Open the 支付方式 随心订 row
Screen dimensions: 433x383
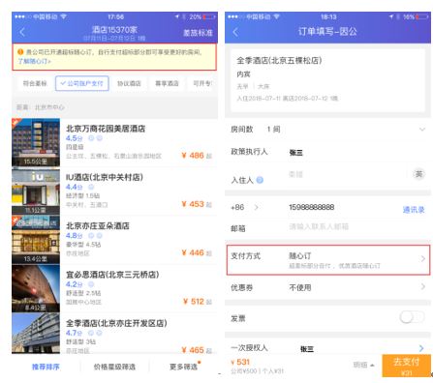(328, 260)
